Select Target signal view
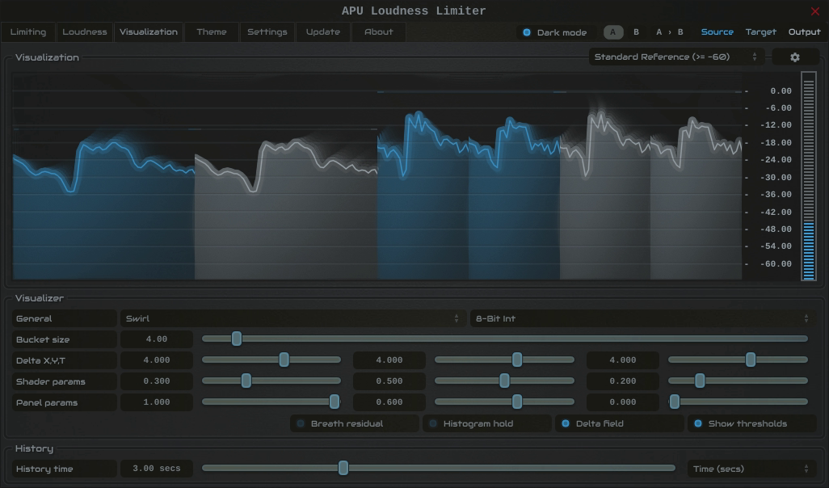Viewport: 829px width, 488px height. pyautogui.click(x=761, y=32)
